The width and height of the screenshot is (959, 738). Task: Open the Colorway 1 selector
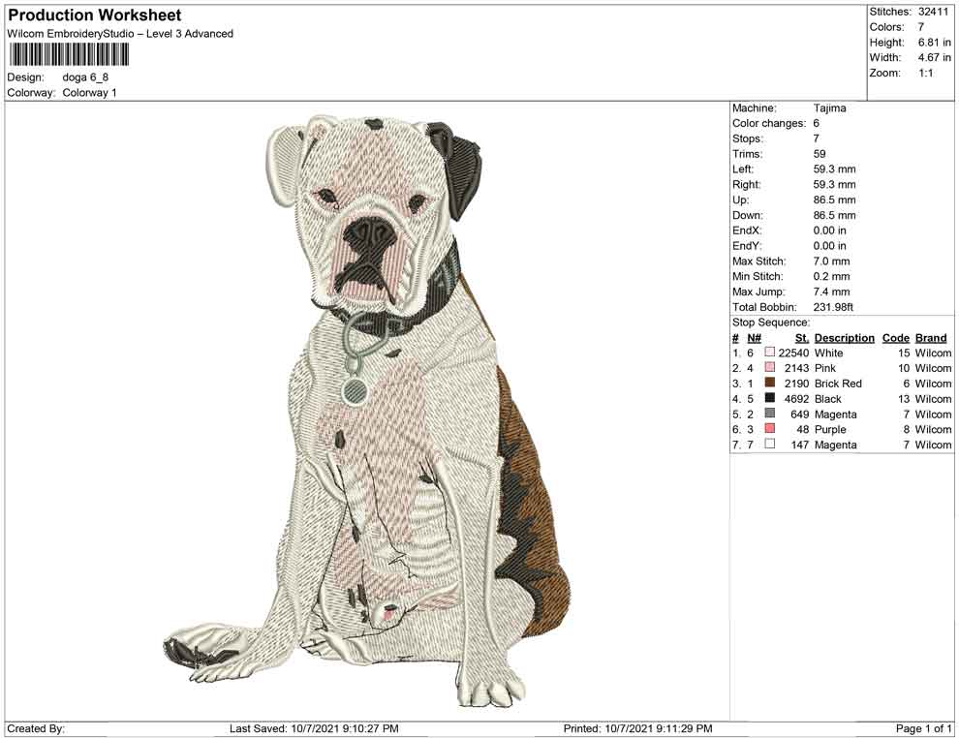coord(87,93)
